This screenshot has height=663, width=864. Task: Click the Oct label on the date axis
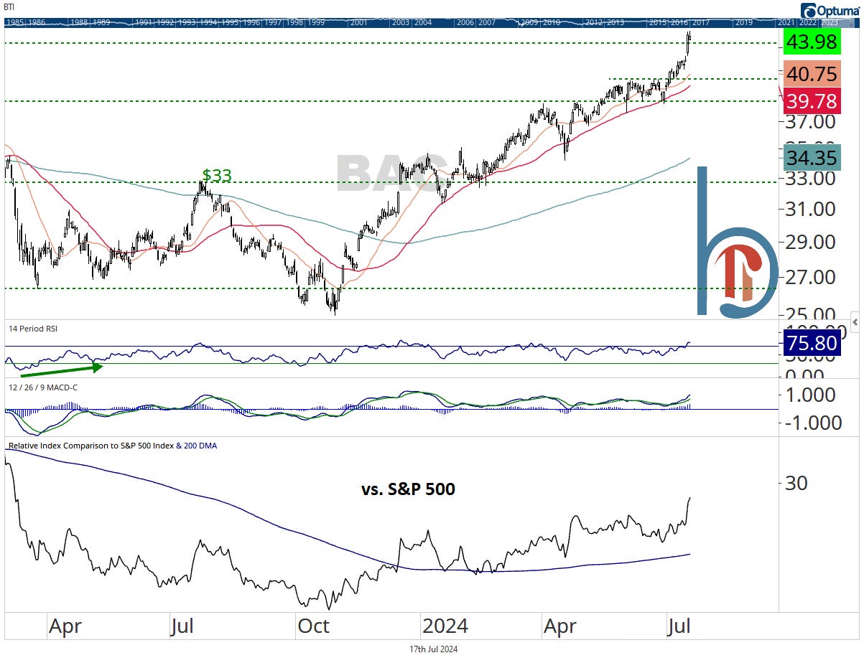coord(313,626)
